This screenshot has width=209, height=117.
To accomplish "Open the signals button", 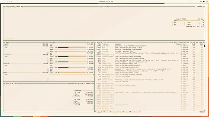I will coord(127,112).
